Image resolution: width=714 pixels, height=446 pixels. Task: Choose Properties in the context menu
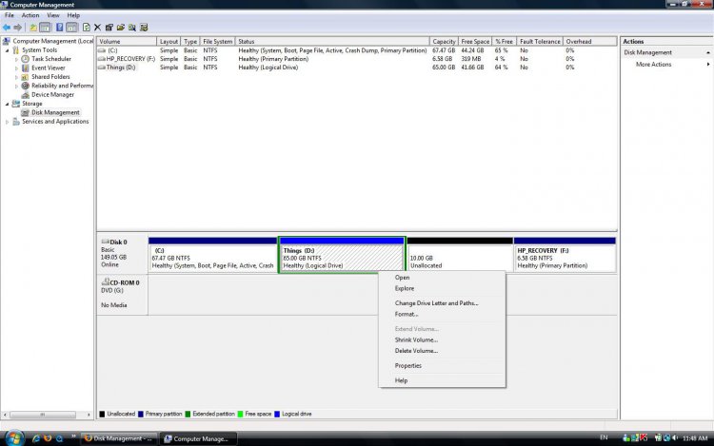(x=442, y=365)
